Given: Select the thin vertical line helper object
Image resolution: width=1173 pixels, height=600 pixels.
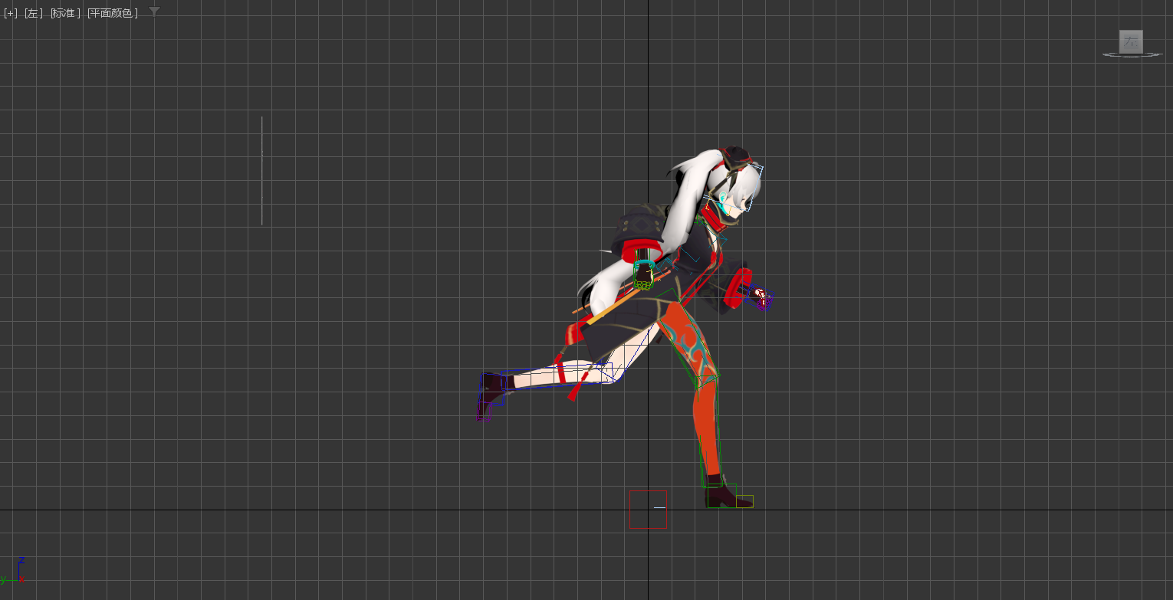Looking at the screenshot, I should [x=261, y=170].
